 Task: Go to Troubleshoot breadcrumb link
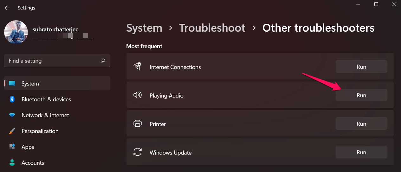[212, 28]
